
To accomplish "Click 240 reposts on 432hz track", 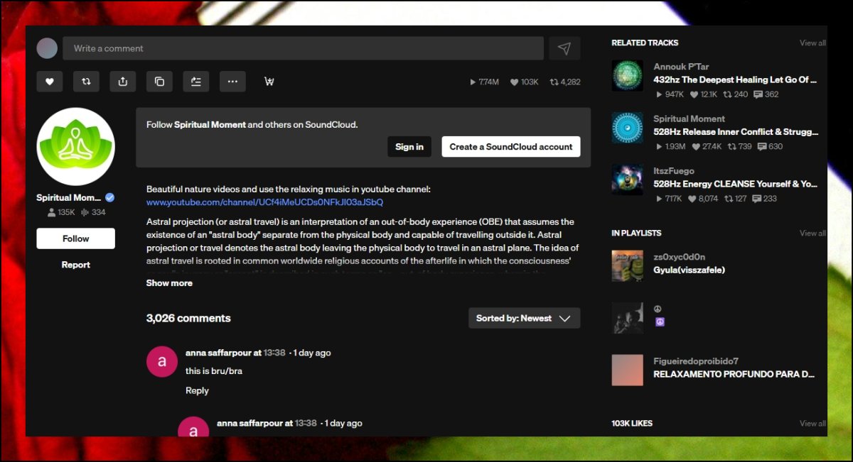I will tap(736, 94).
